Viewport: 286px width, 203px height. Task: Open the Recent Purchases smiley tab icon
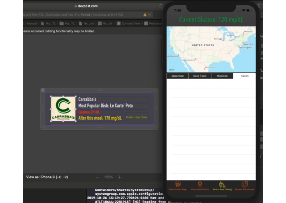[x=244, y=184]
